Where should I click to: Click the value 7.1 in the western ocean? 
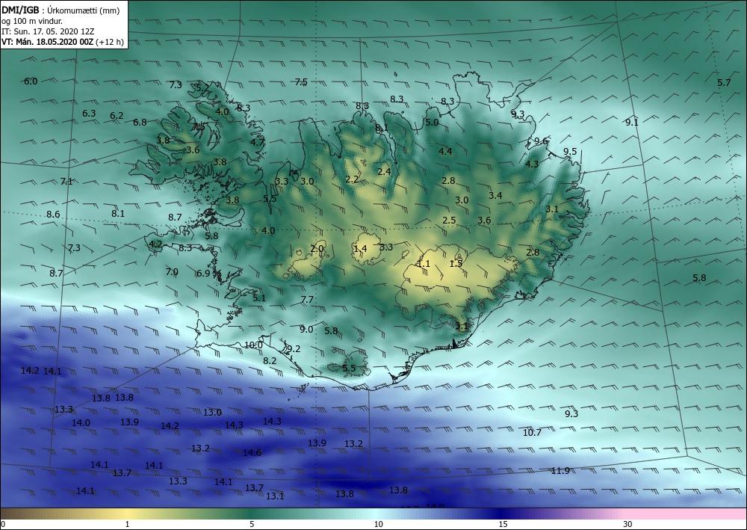tap(66, 182)
